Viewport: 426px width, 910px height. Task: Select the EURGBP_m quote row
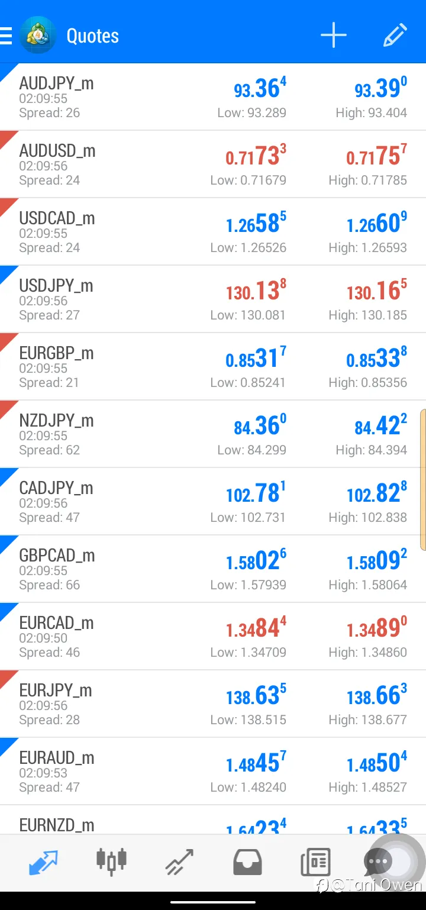pyautogui.click(x=213, y=367)
